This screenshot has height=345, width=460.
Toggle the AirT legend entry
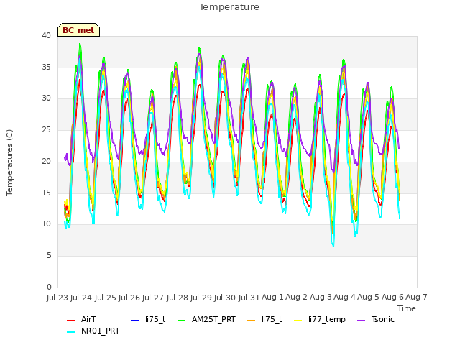81,319
